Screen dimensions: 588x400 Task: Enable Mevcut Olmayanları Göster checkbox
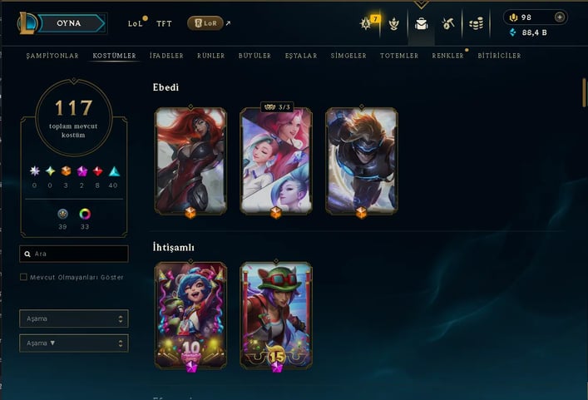(23, 277)
